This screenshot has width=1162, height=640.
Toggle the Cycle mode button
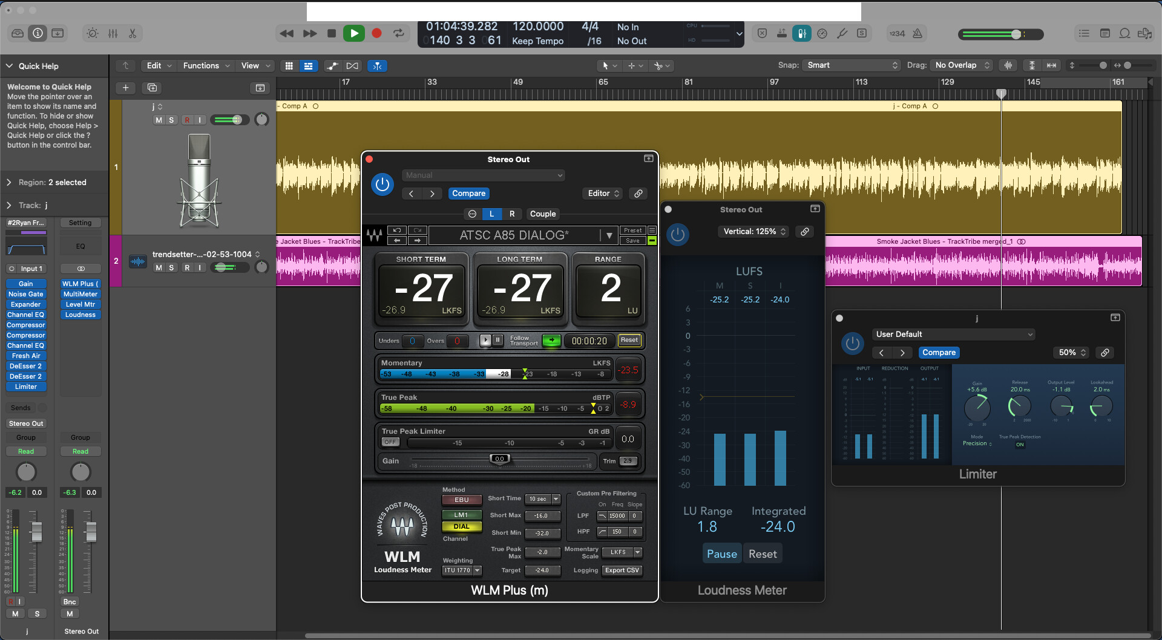399,33
